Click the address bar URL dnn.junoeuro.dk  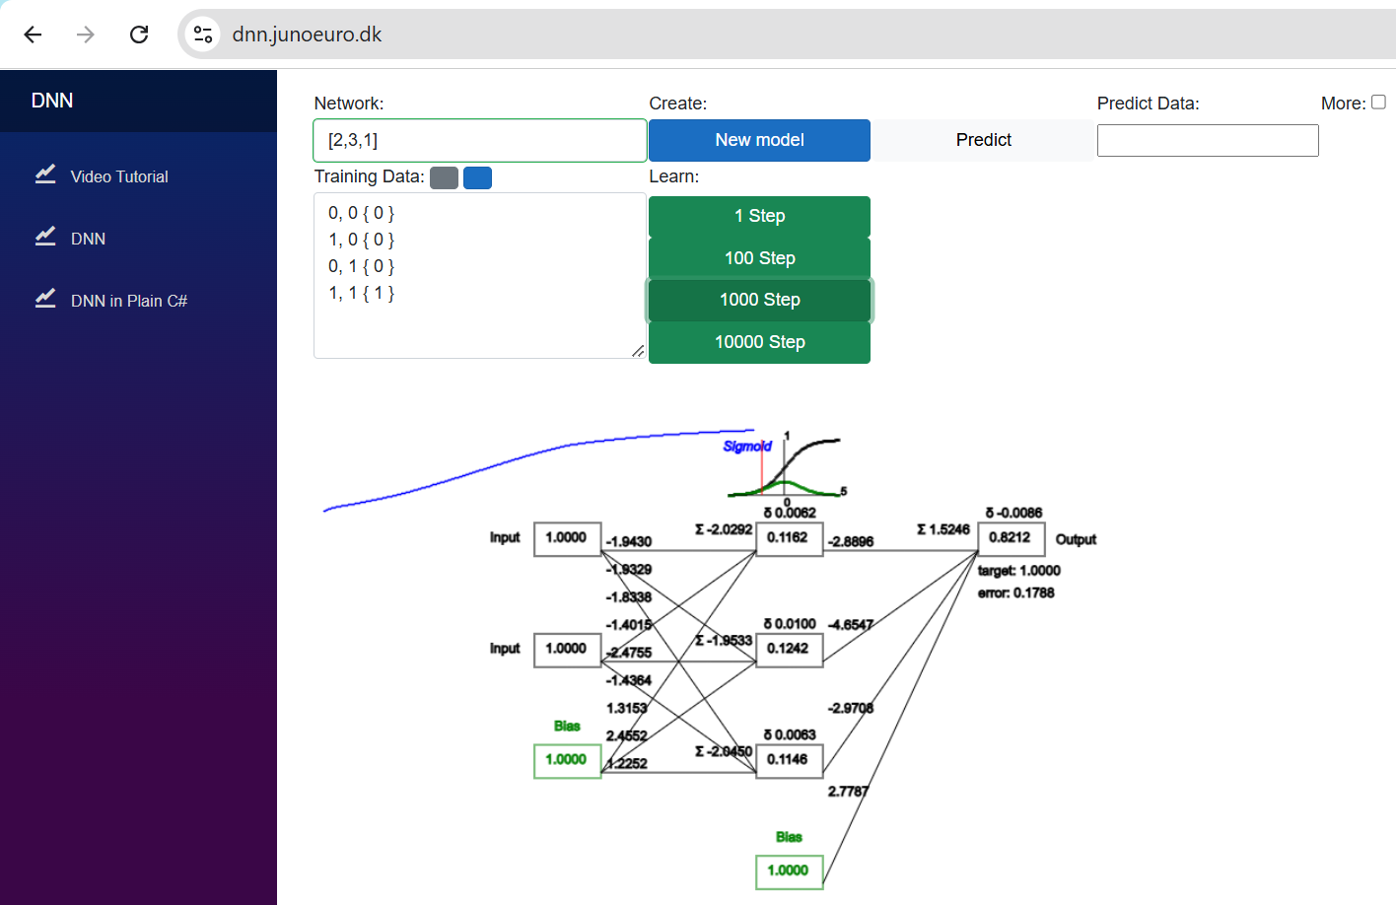(x=307, y=35)
